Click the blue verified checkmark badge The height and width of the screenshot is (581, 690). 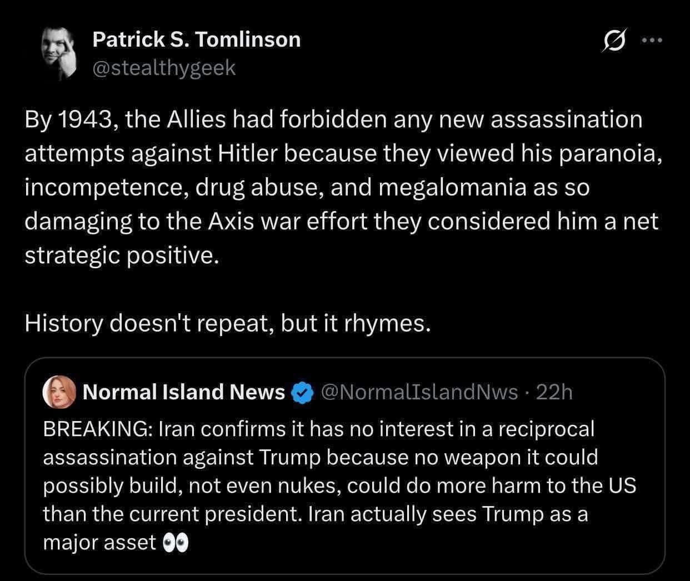pyautogui.click(x=301, y=393)
